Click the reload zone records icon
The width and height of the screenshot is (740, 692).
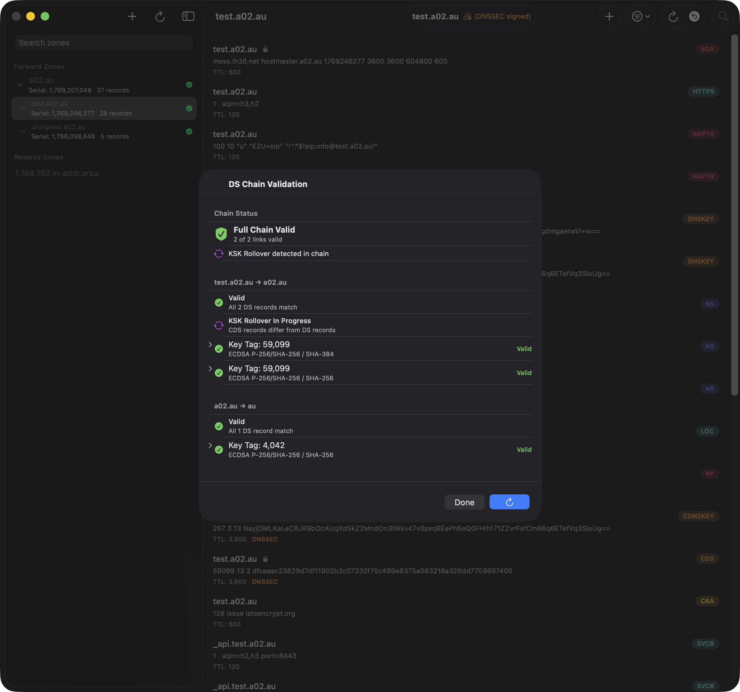(673, 16)
